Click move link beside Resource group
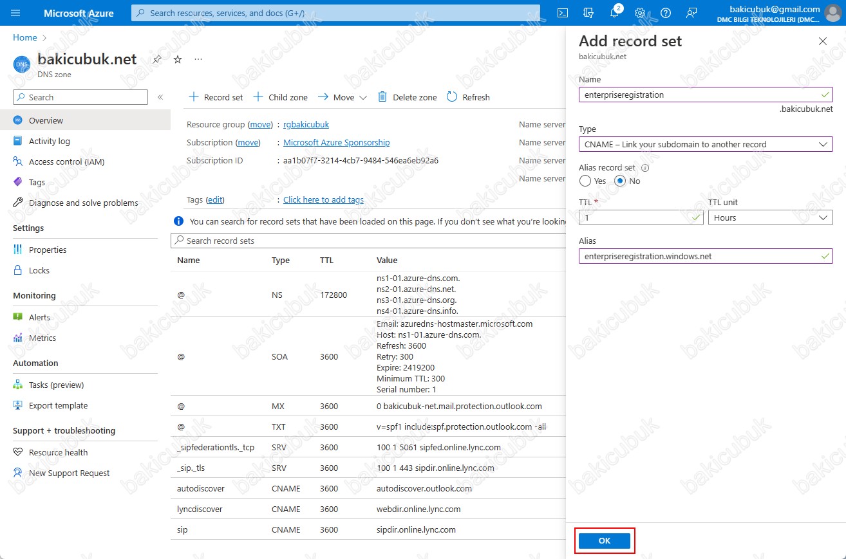The image size is (846, 559). [261, 124]
